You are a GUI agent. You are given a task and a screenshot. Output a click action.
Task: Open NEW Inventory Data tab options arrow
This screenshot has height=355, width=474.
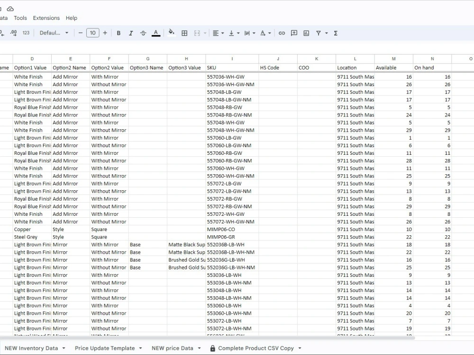(64, 348)
